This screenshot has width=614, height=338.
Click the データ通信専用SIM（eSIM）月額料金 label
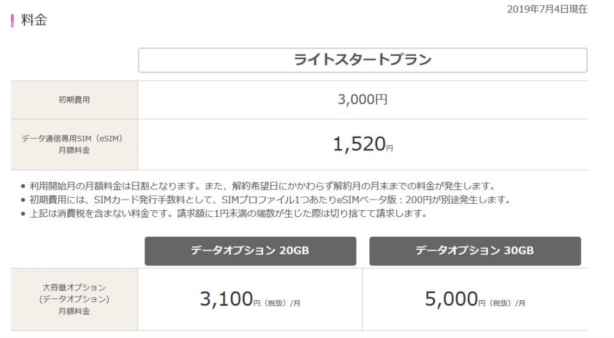point(74,144)
